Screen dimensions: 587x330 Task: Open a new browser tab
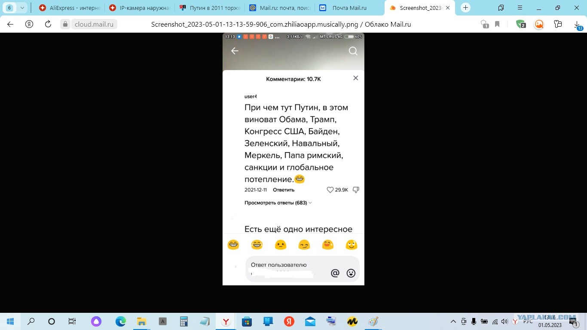465,8
